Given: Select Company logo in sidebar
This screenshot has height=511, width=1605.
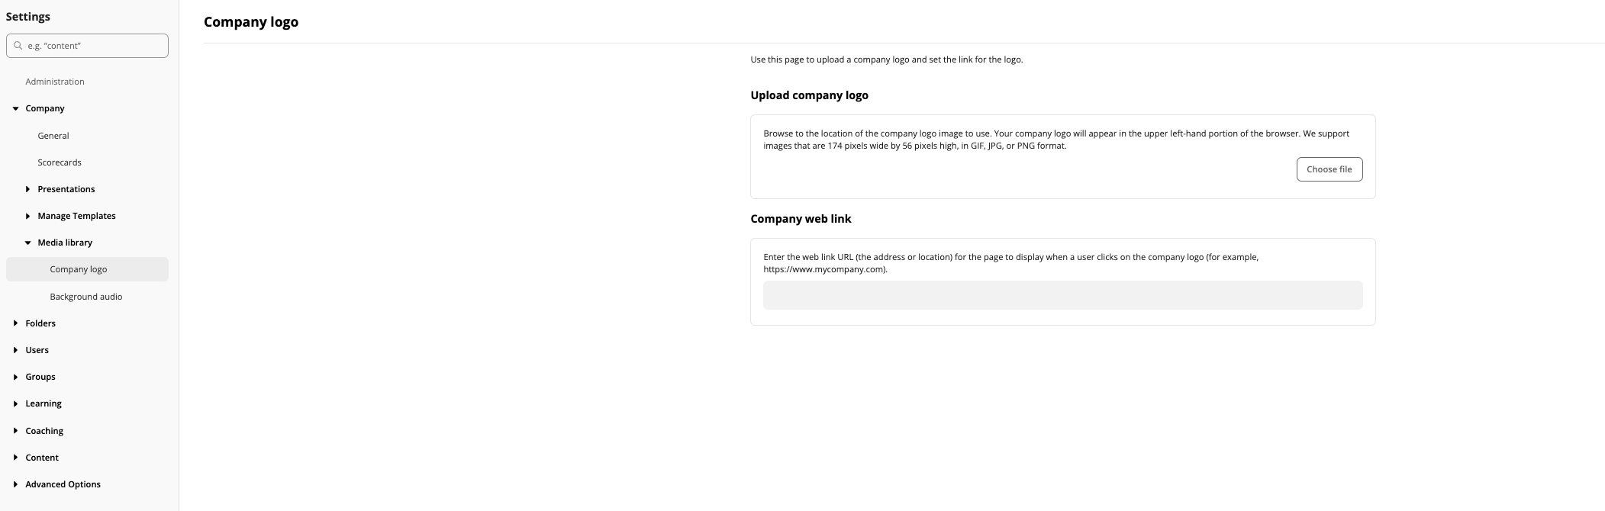Looking at the screenshot, I should point(78,268).
